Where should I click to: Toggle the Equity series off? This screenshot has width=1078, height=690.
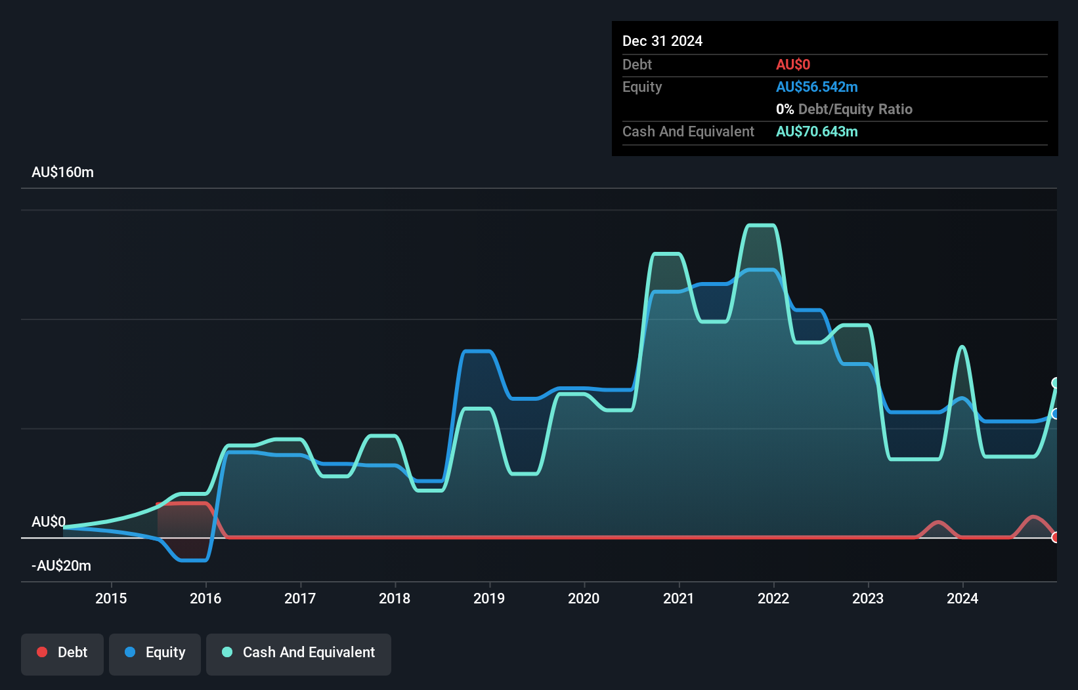coord(154,653)
